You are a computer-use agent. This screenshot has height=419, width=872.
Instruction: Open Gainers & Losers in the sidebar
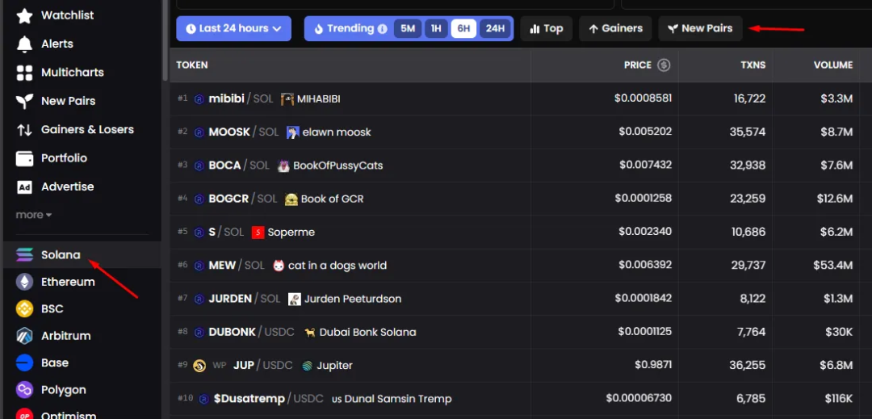87,129
